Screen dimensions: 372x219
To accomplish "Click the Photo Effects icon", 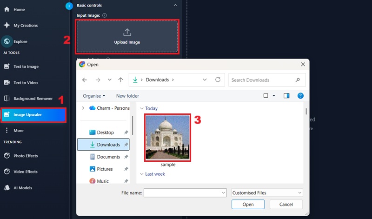I will pyautogui.click(x=7, y=156).
